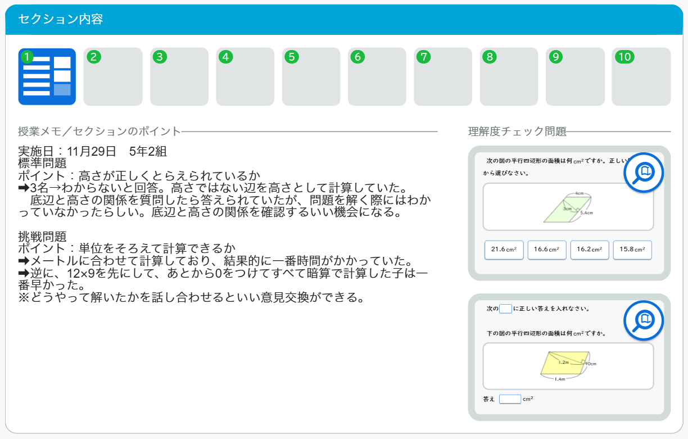The height and width of the screenshot is (439, 688).
Task: Choose the 16.6cm² answer option
Action: coord(546,250)
